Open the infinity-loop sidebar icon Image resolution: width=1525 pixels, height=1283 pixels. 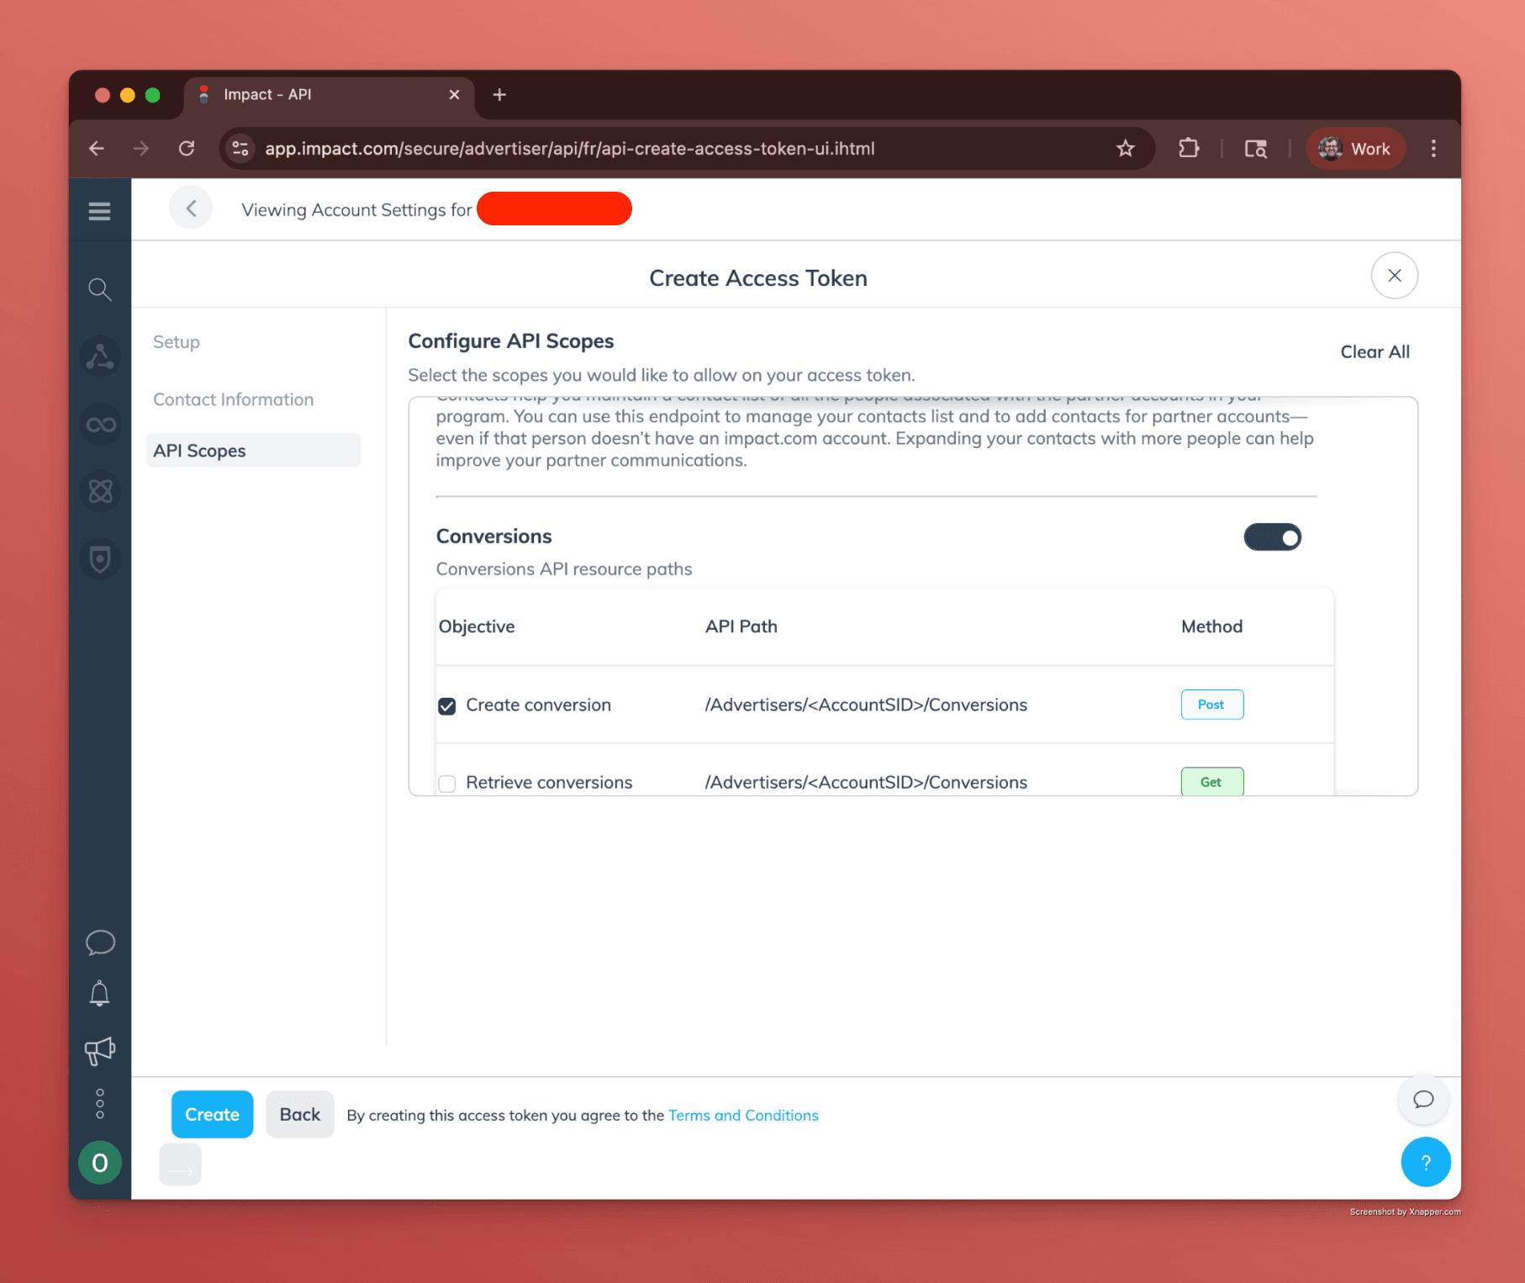pos(100,425)
